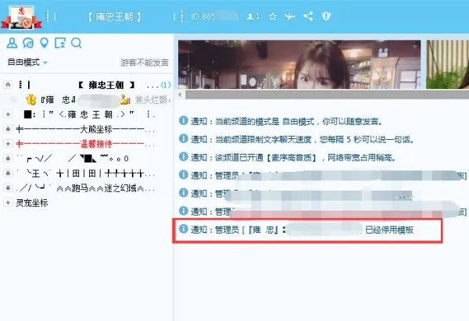Image resolution: width=469 pixels, height=321 pixels.
Task: Select the 王 田 田 channel row
Action: click(87, 173)
